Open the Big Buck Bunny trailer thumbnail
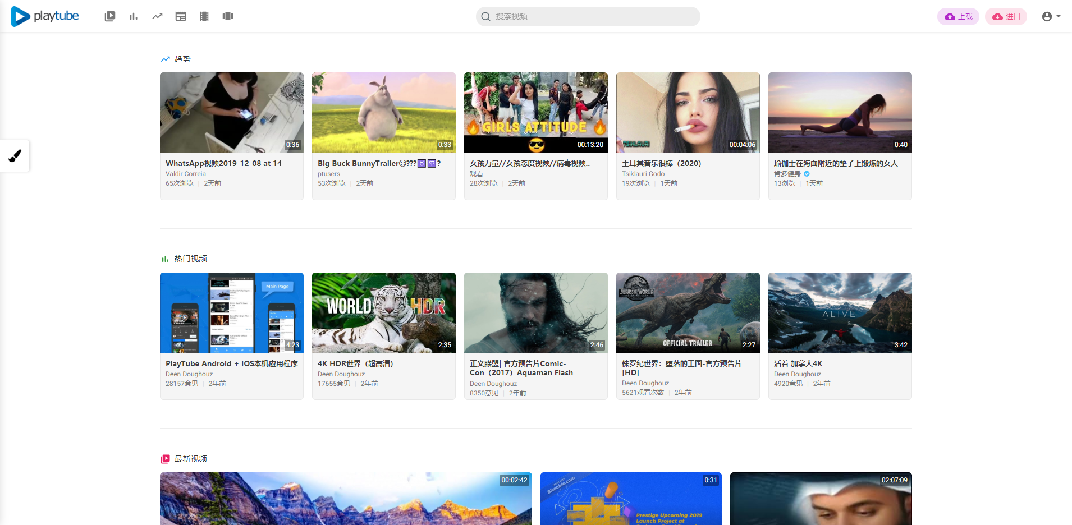Screen dimensions: 1072x525 tap(383, 112)
